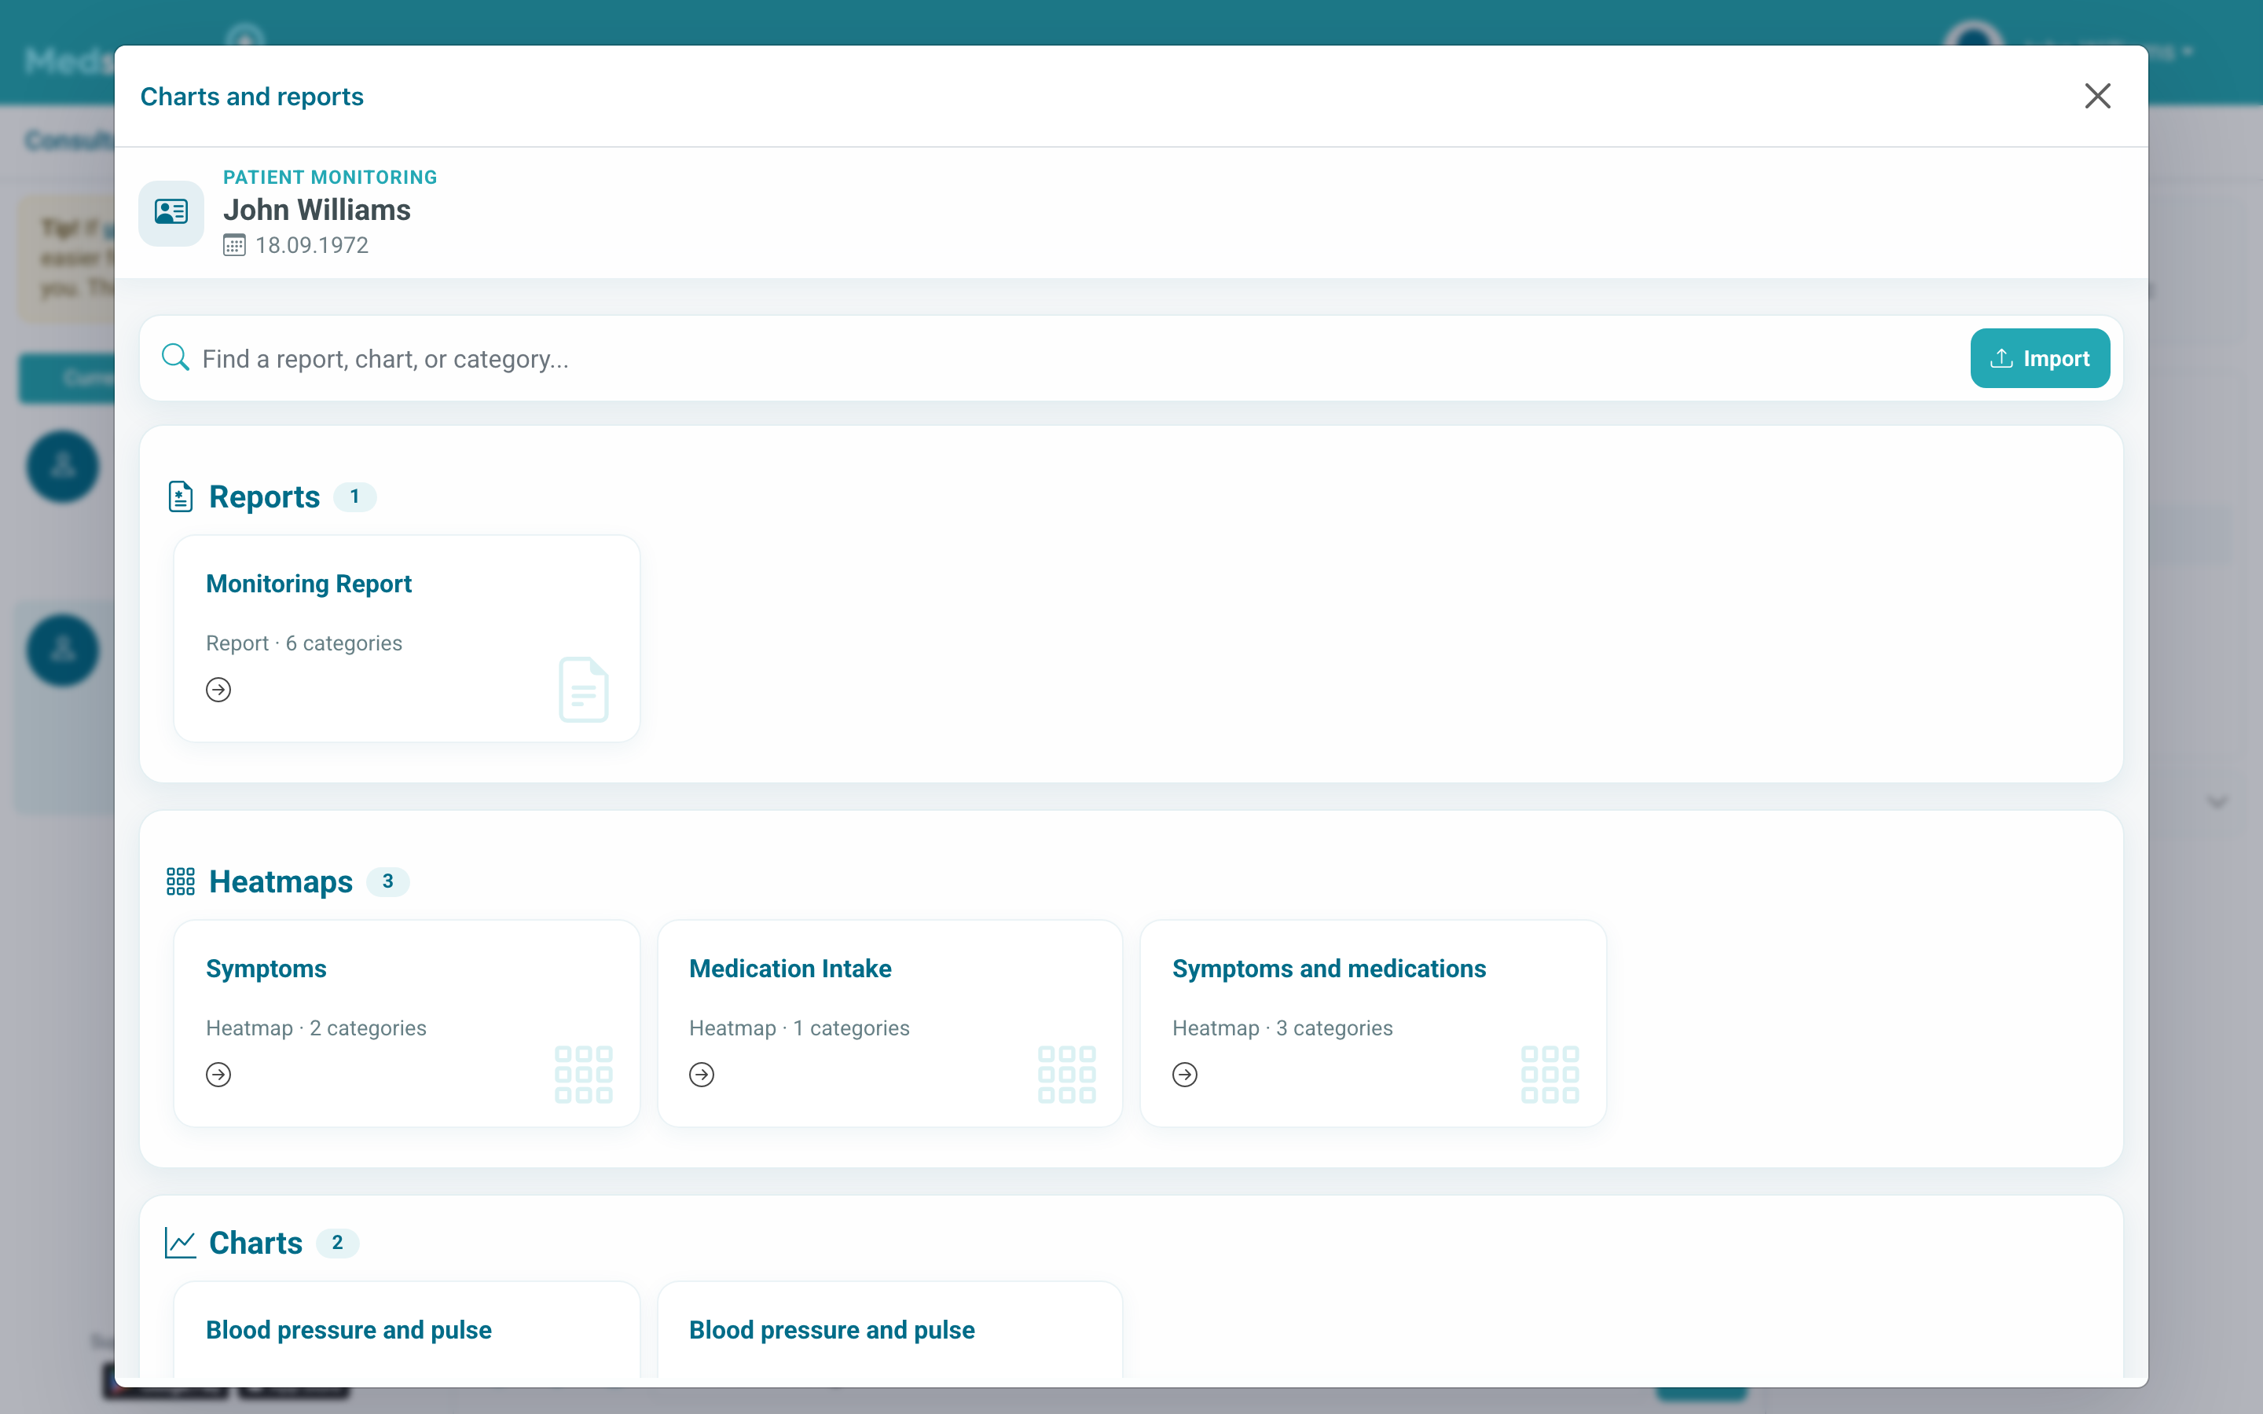Click the lower patient avatar in background page
This screenshot has width=2263, height=1414.
click(63, 650)
